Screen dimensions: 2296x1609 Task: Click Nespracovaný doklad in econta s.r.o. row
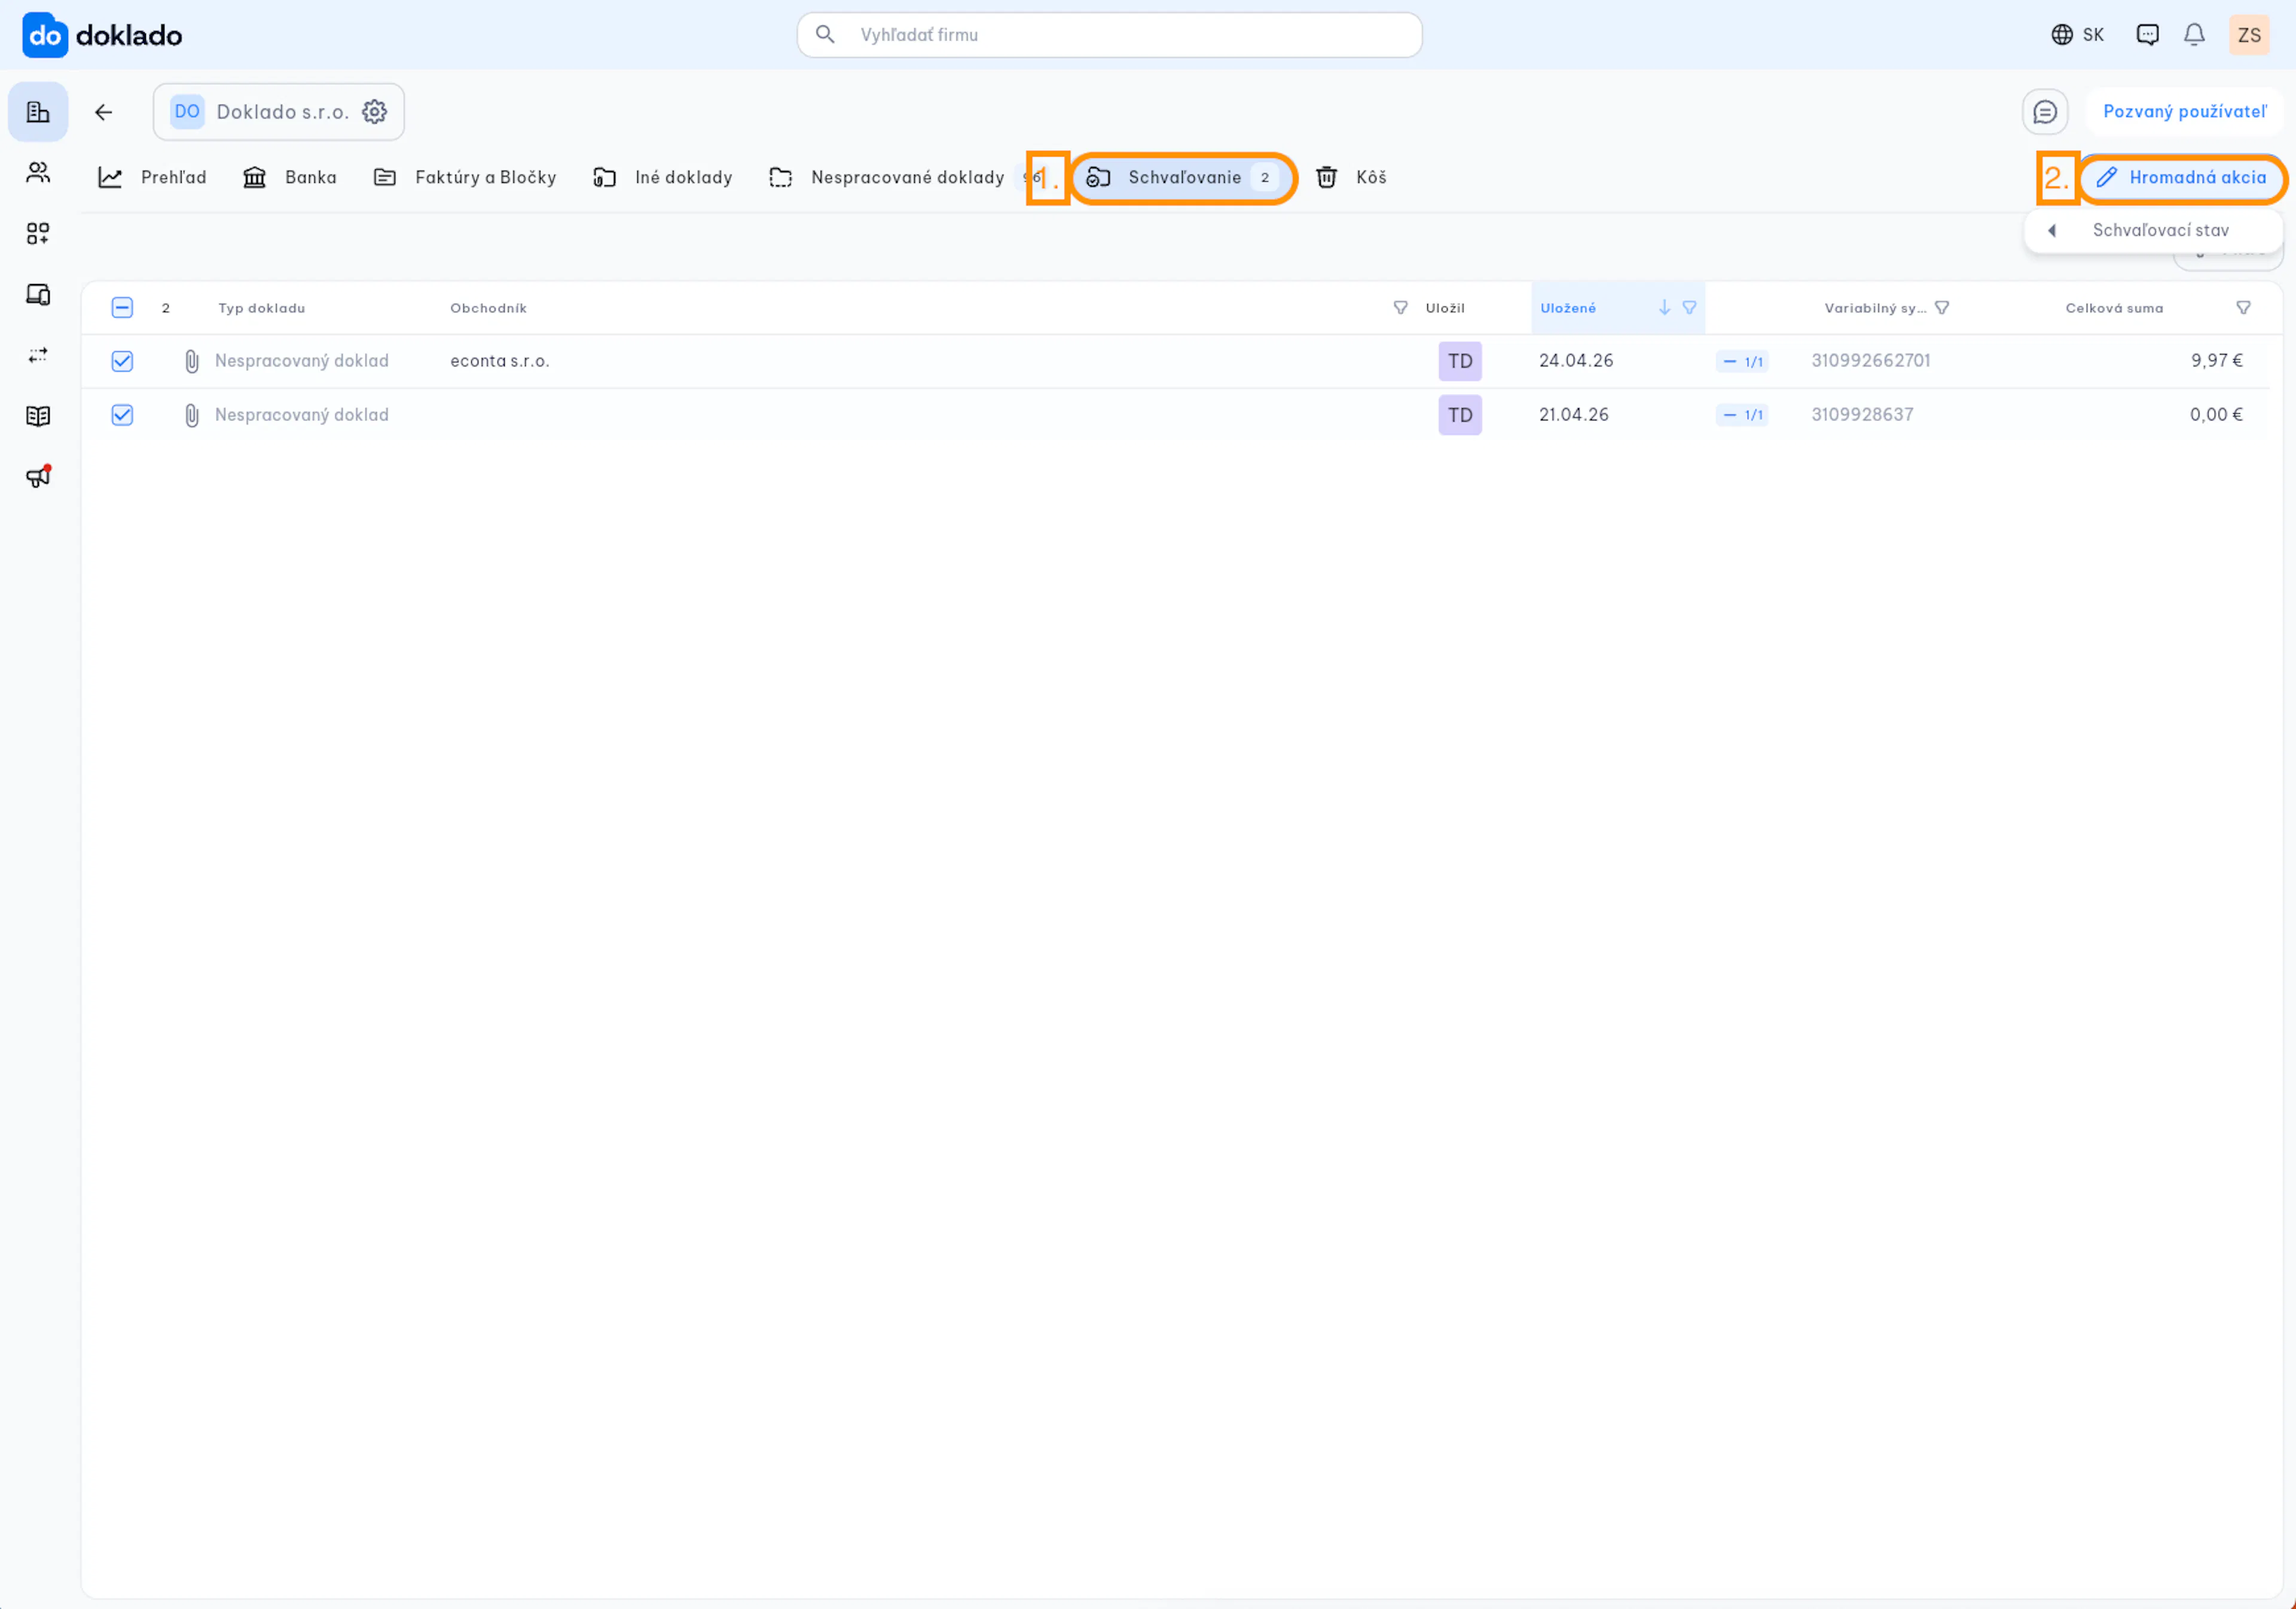(x=302, y=361)
